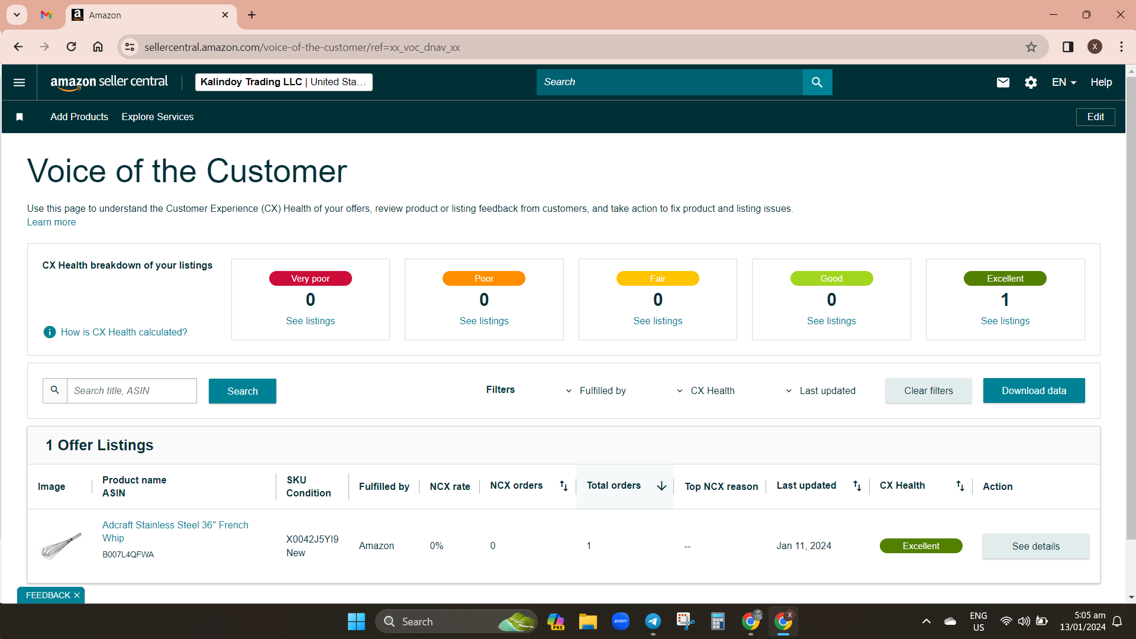This screenshot has width=1136, height=639.
Task: Open How is CX Health calculated link
Action: tap(124, 332)
